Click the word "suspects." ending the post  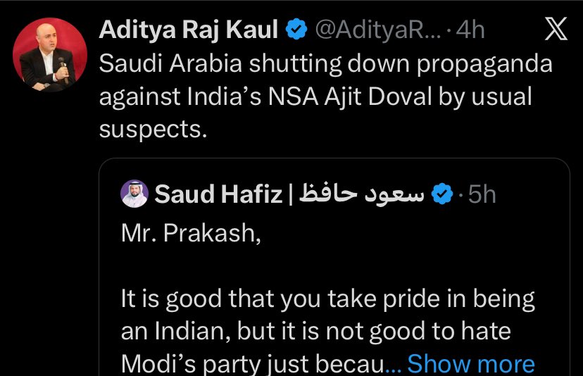pyautogui.click(x=153, y=130)
